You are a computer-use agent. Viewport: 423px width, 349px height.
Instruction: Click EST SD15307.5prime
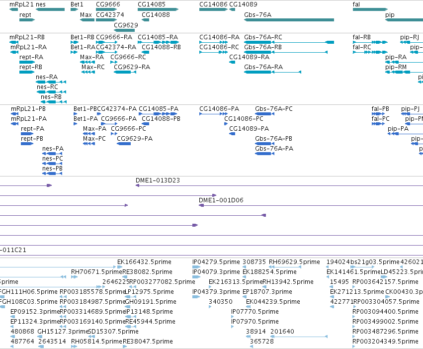(113, 332)
